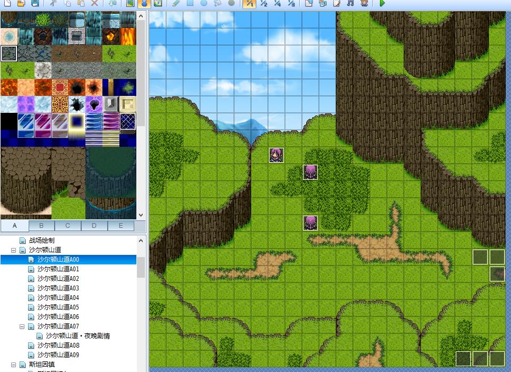Pick the red carpet tile
Image resolution: width=511 pixels, height=372 pixels.
(60, 87)
